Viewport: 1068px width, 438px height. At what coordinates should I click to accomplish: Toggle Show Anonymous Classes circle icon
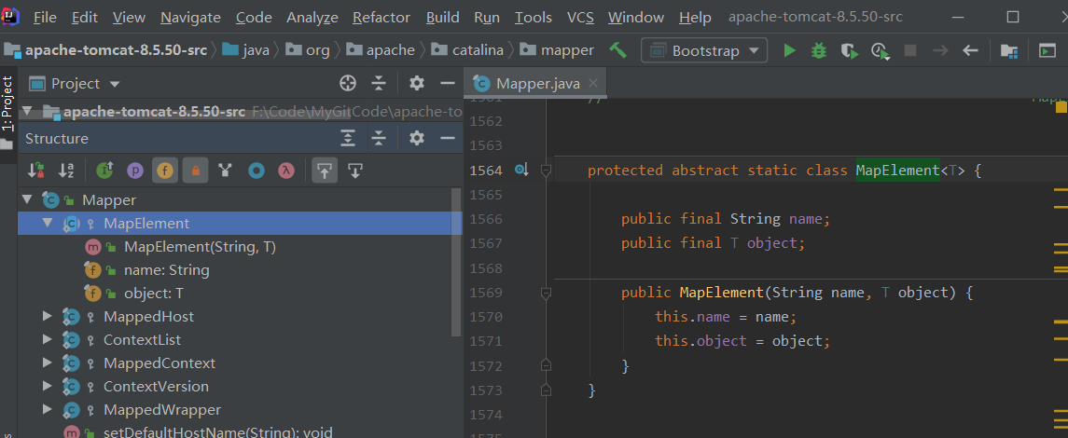click(x=257, y=170)
